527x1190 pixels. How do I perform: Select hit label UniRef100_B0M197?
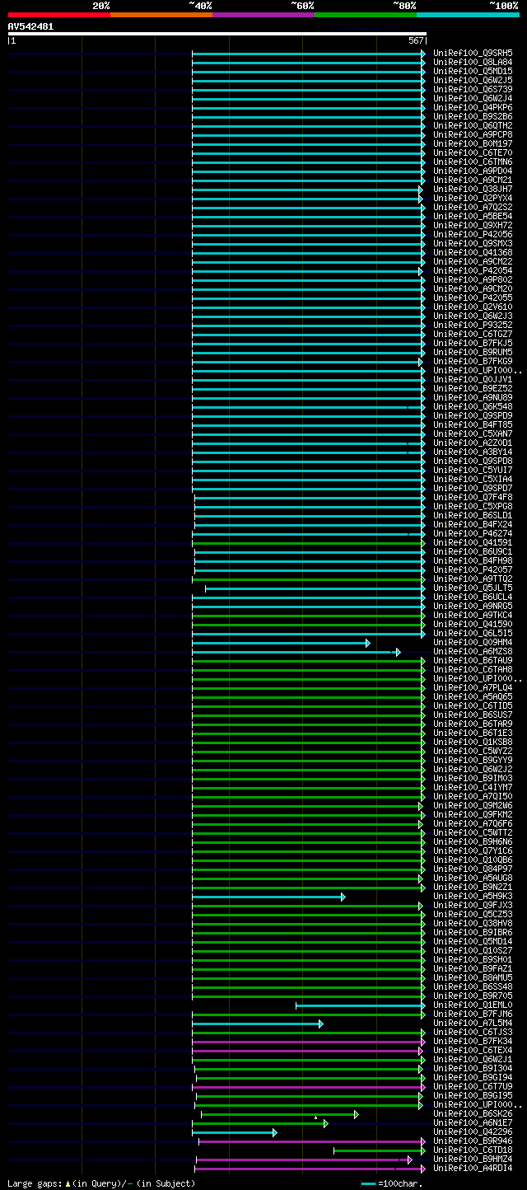(x=473, y=143)
